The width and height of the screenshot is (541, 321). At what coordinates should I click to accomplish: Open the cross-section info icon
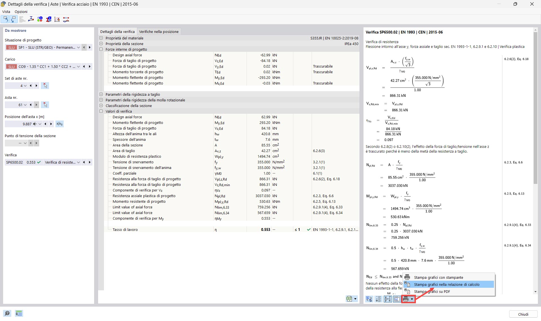[x=48, y=19]
